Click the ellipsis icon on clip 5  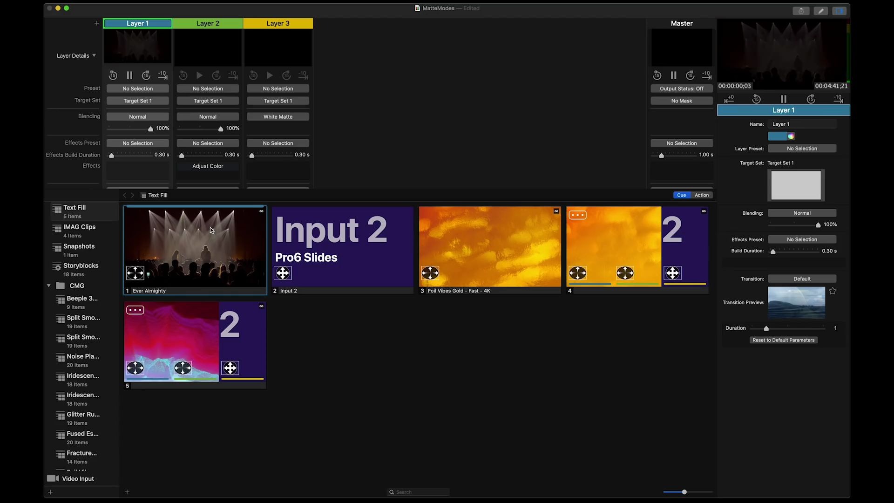tap(135, 309)
